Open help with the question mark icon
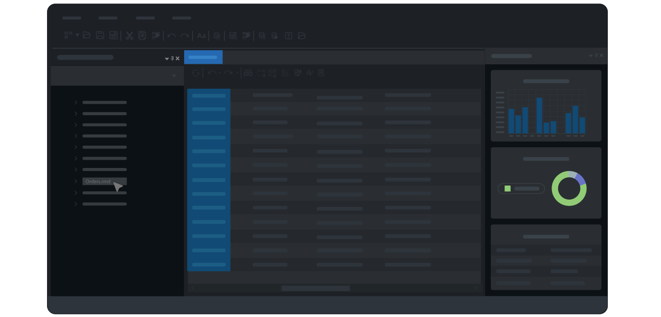This screenshot has width=661, height=317. click(288, 36)
